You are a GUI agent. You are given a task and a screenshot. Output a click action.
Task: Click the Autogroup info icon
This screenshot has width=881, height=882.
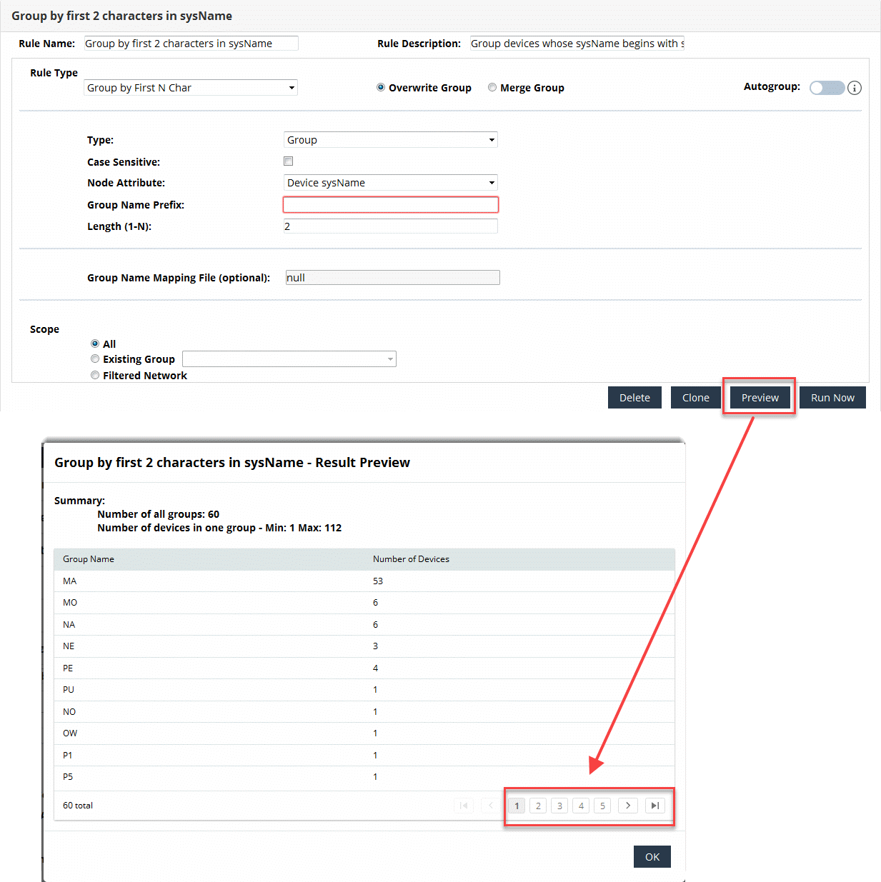pyautogui.click(x=855, y=88)
